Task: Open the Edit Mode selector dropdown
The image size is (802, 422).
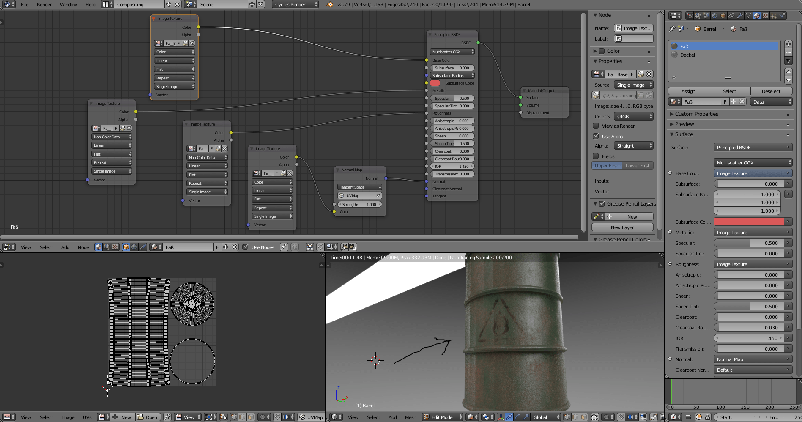Action: pos(442,417)
